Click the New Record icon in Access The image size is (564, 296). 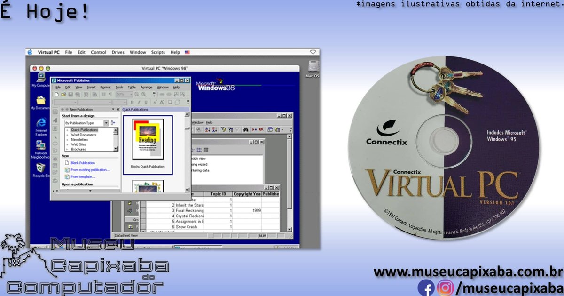click(x=254, y=129)
